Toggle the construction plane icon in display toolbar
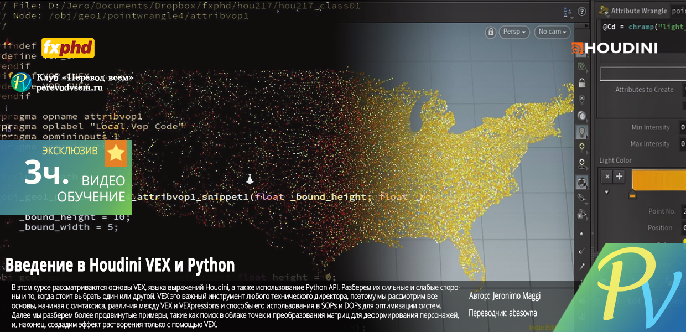Image resolution: width=686 pixels, height=332 pixels. [582, 67]
